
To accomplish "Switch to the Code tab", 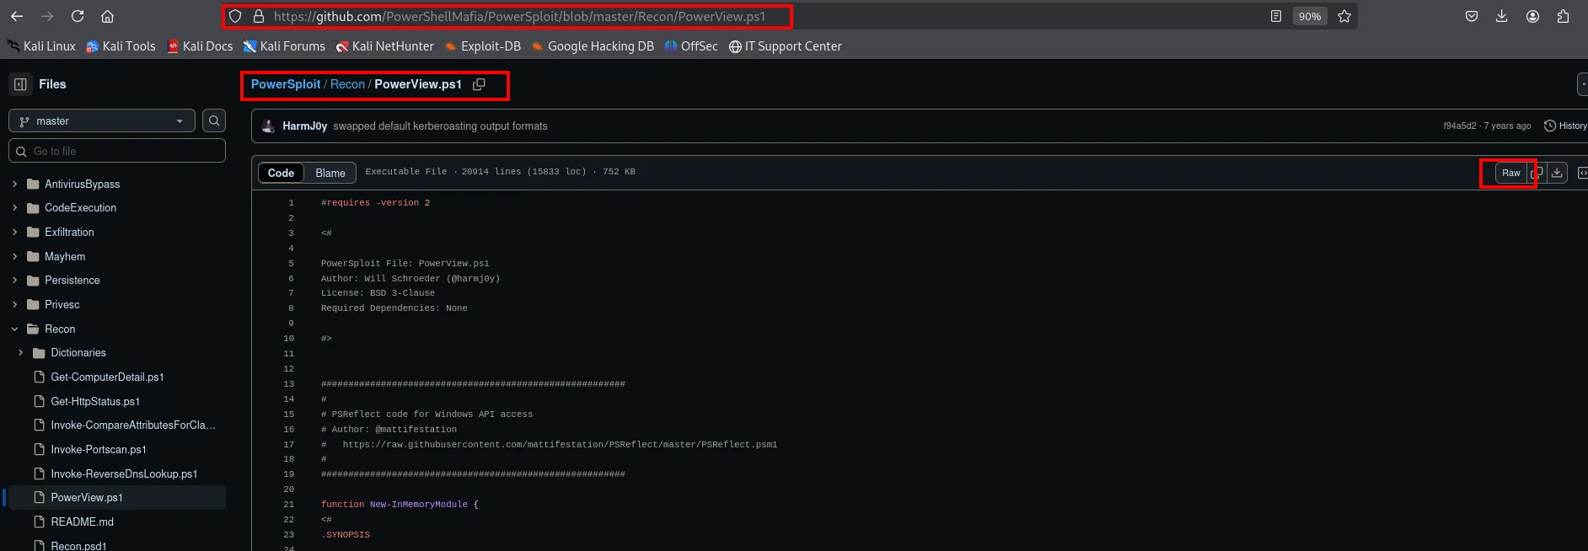I will [281, 173].
